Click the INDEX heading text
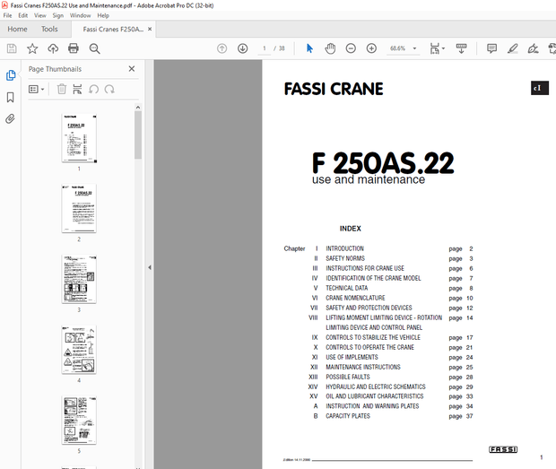The width and height of the screenshot is (556, 469). coord(351,229)
